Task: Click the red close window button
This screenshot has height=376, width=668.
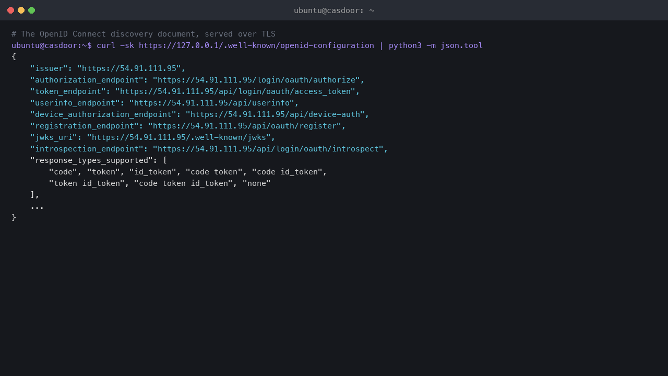Action: [x=10, y=10]
